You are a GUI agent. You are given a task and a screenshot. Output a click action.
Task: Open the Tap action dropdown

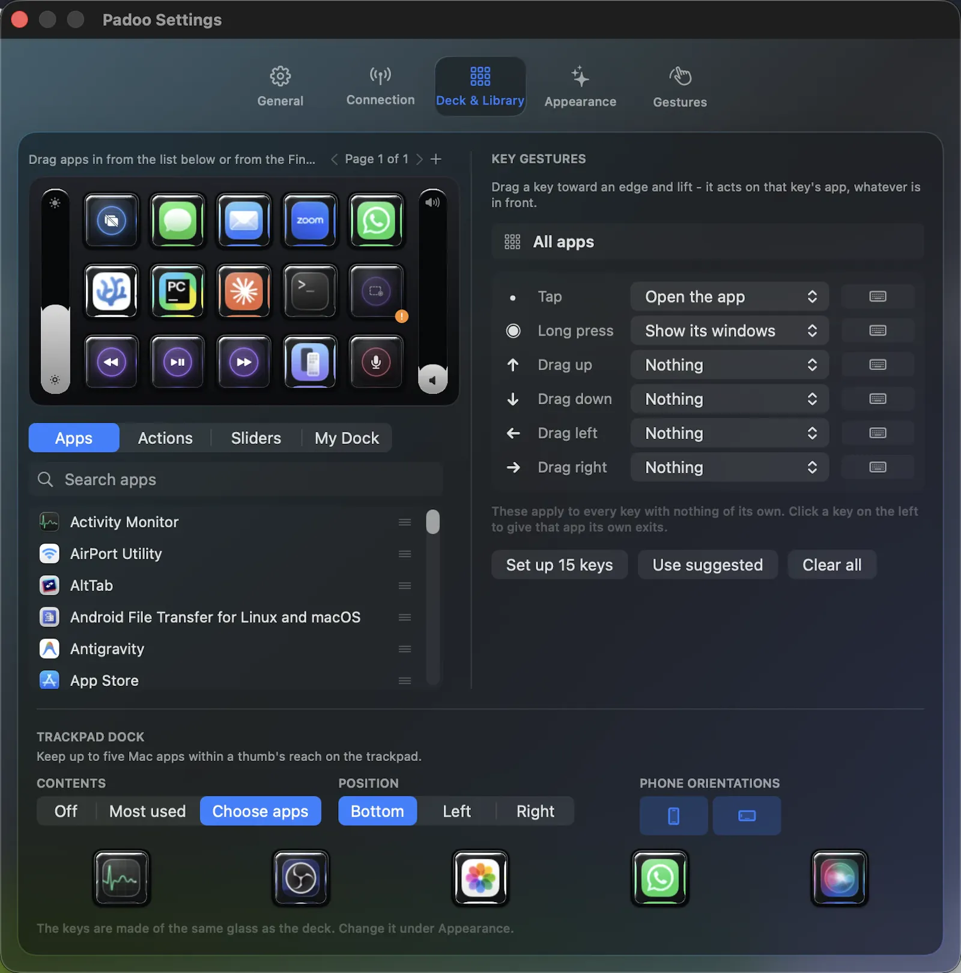point(730,297)
